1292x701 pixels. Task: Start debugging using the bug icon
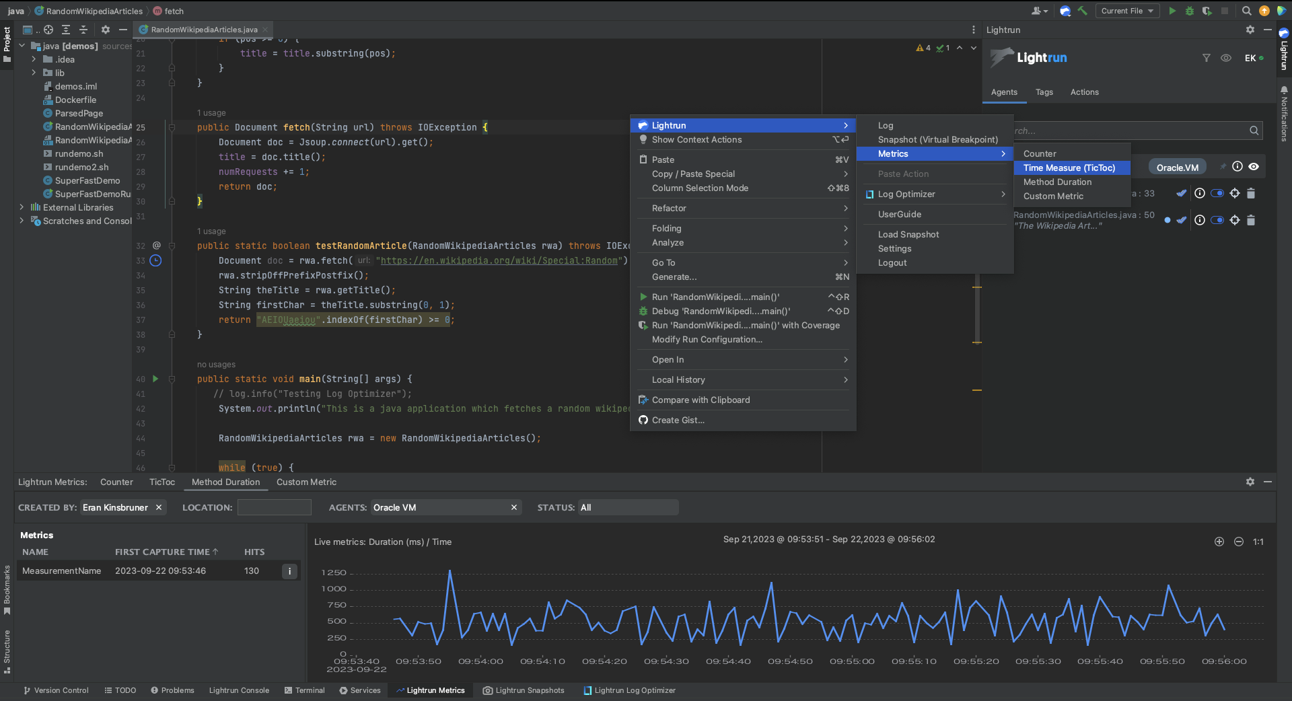coord(1189,11)
